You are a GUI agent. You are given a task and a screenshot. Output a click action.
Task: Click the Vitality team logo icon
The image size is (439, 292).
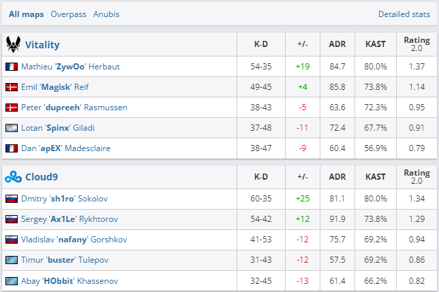click(12, 45)
